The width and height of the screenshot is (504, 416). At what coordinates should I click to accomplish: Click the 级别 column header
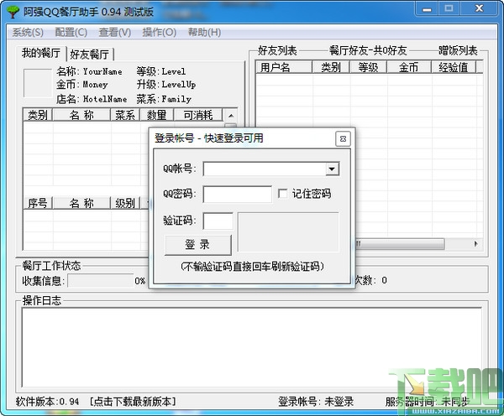pos(125,203)
